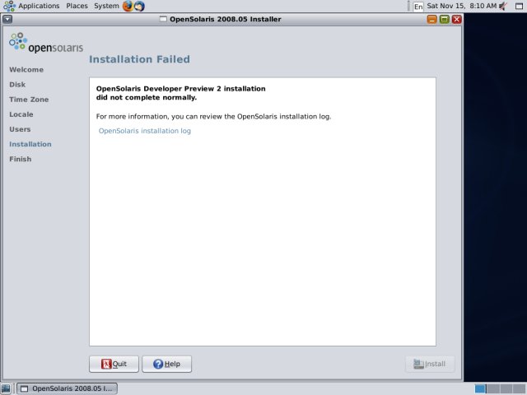Open the OpenSolaris installation log link
Viewport: 527px width, 395px height.
(x=145, y=131)
